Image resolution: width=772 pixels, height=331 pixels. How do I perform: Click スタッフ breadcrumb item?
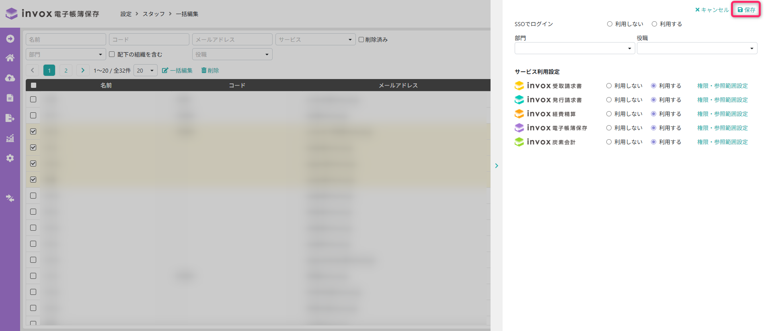[x=154, y=14]
